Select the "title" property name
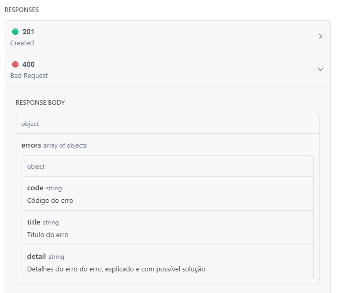Viewport: 338px width, 293px height. point(34,222)
